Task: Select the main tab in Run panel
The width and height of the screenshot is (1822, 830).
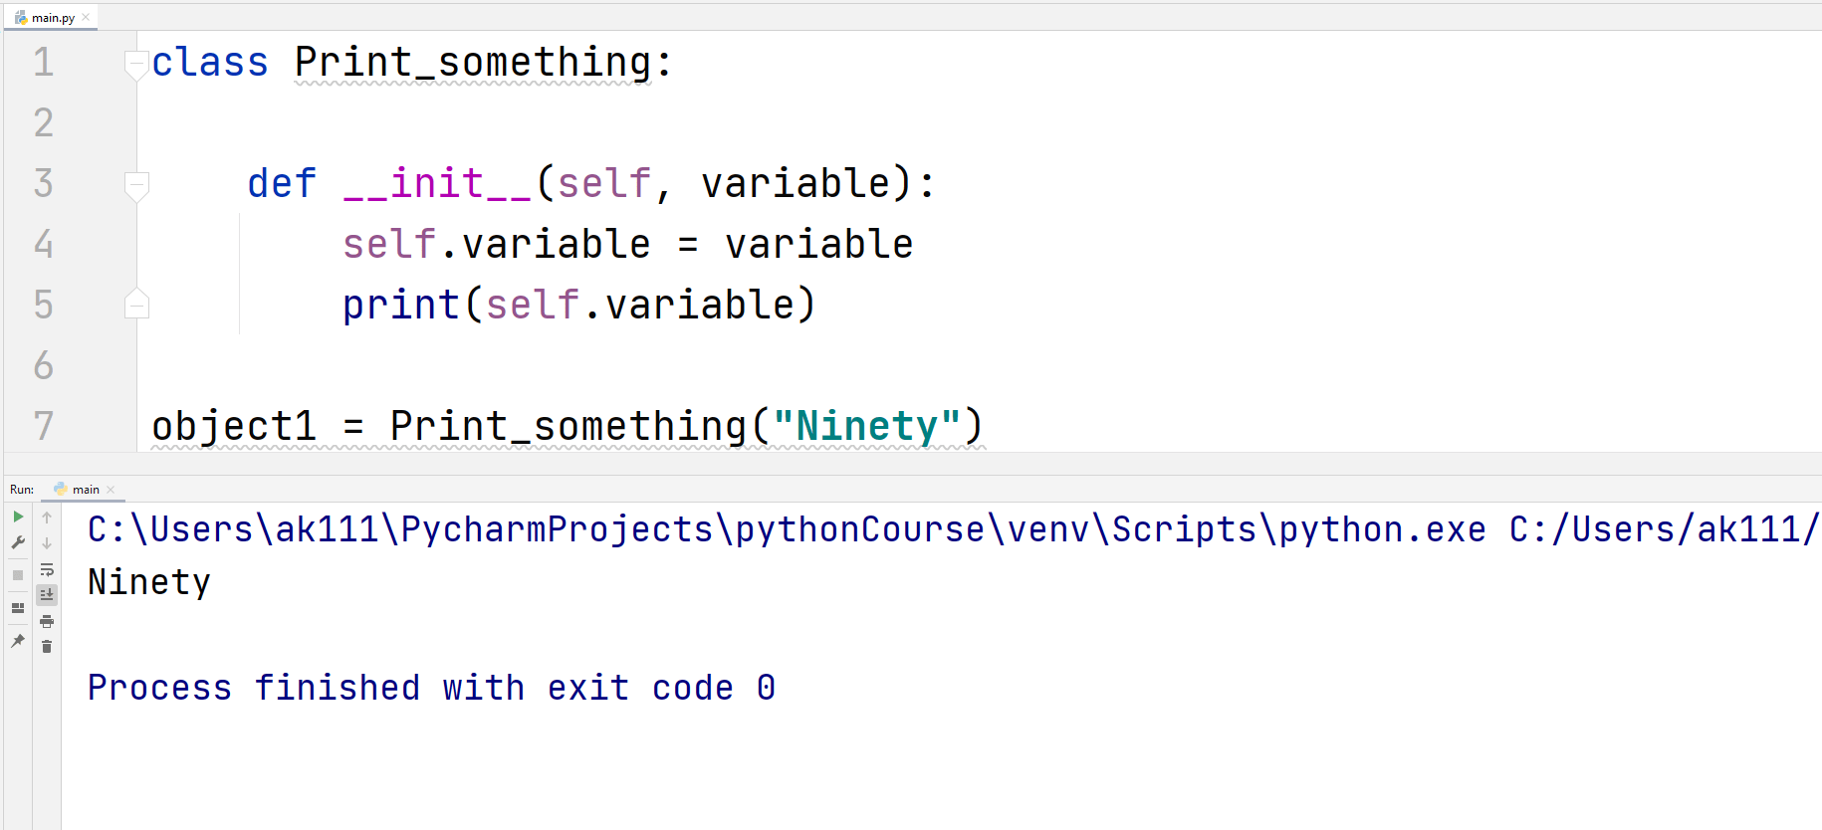Action: [x=86, y=490]
